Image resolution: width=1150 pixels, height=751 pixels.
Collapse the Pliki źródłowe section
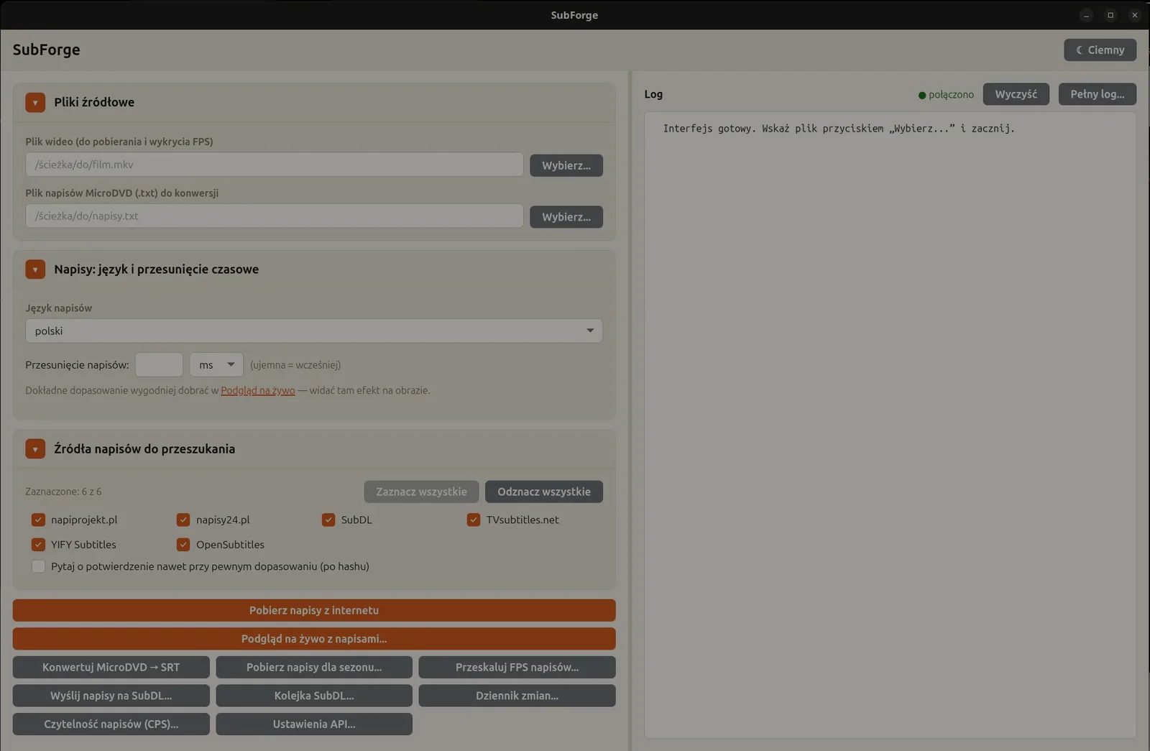pos(35,102)
